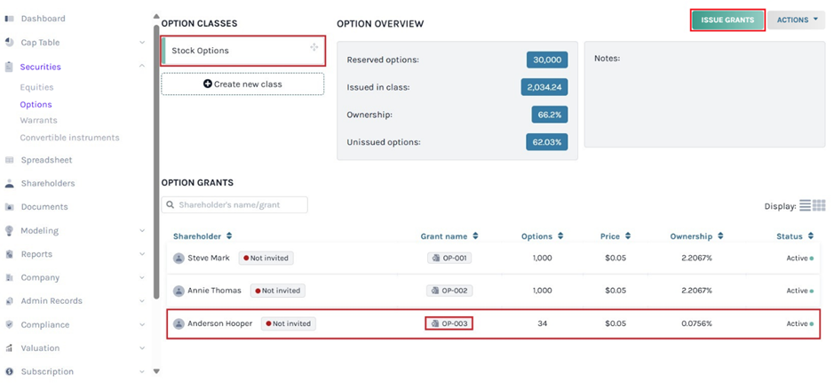Open Convertible instruments page
Image resolution: width=834 pixels, height=383 pixels.
pos(69,138)
